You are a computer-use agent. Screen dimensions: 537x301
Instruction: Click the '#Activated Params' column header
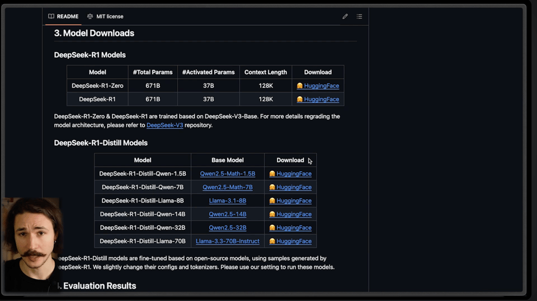pos(208,72)
